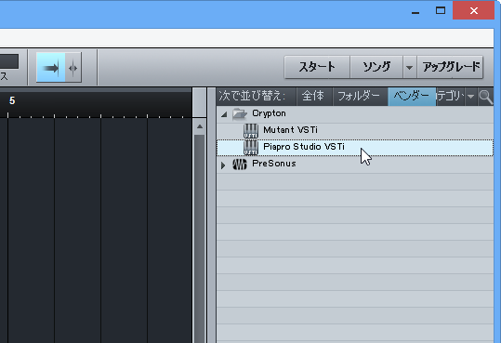Select the Crypton vendor label

click(269, 113)
